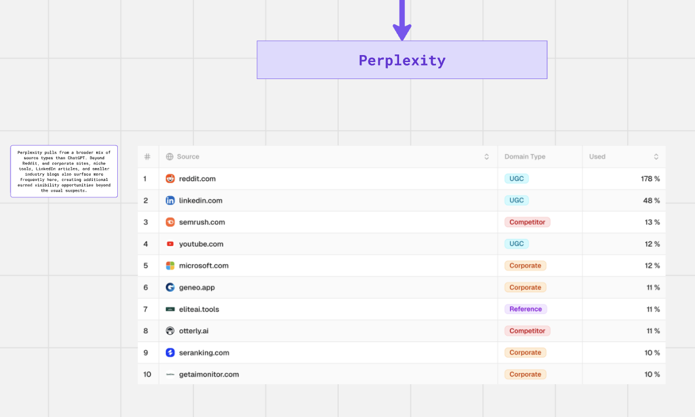Open the getaimonitor.com source link

pos(209,374)
